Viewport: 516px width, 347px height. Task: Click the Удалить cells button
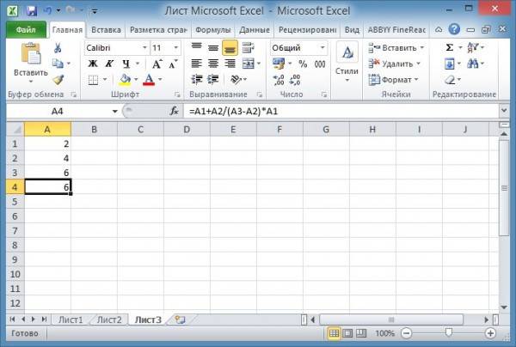click(396, 64)
